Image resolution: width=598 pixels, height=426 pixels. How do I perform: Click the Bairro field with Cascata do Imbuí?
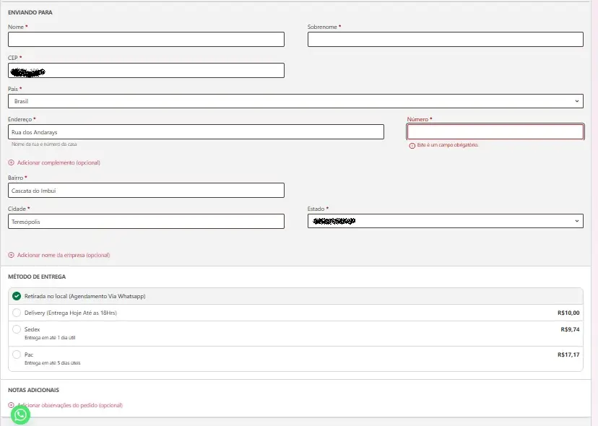[146, 190]
